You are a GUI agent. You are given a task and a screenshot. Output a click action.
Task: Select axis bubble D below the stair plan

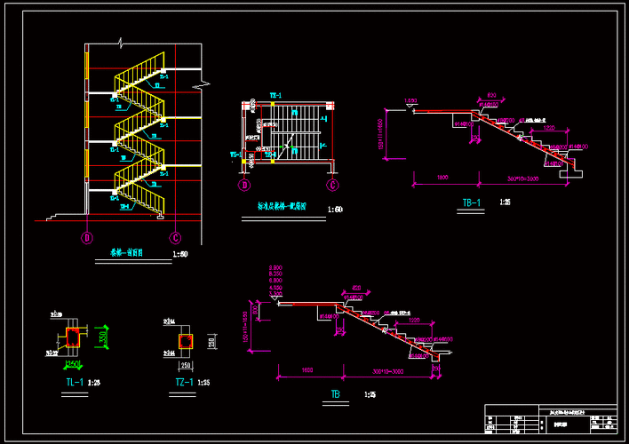click(243, 186)
